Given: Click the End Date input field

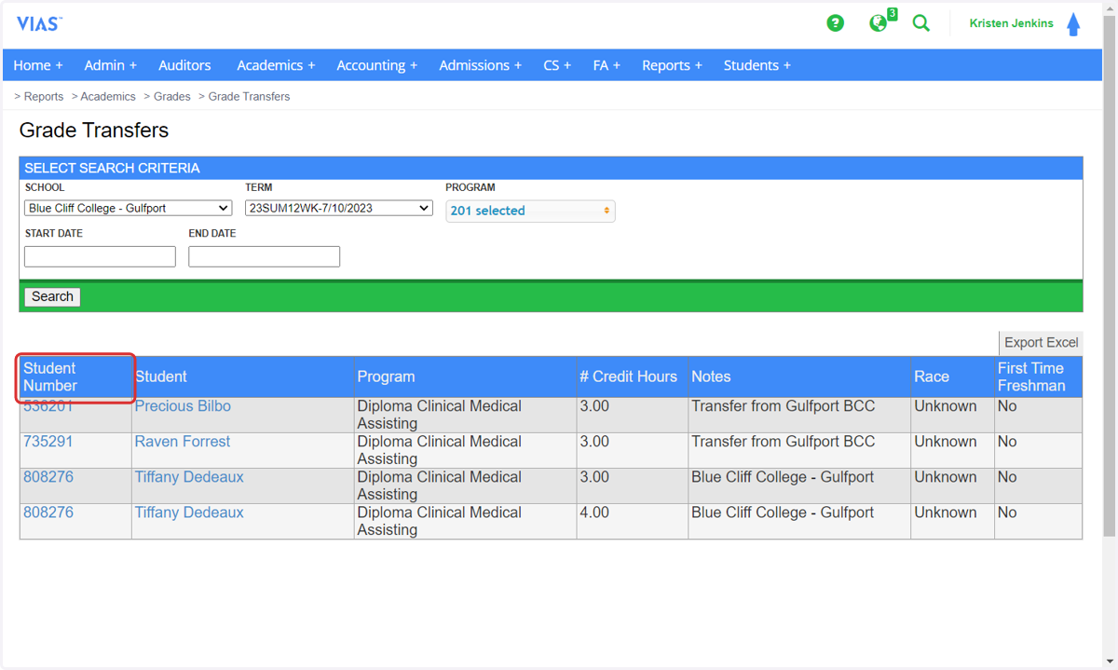Looking at the screenshot, I should [265, 256].
